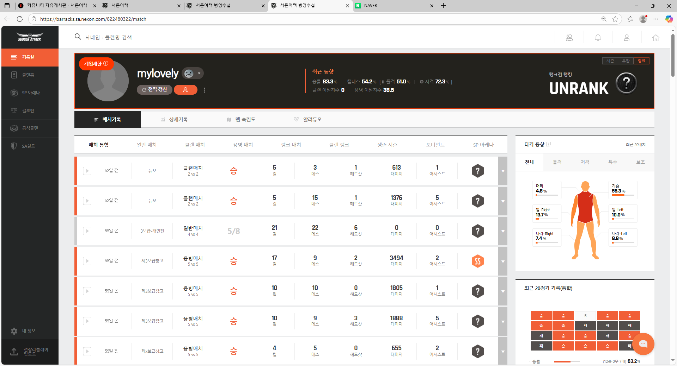This screenshot has height=366, width=677.
Task: Click the SS rank badge icon
Action: click(x=477, y=261)
